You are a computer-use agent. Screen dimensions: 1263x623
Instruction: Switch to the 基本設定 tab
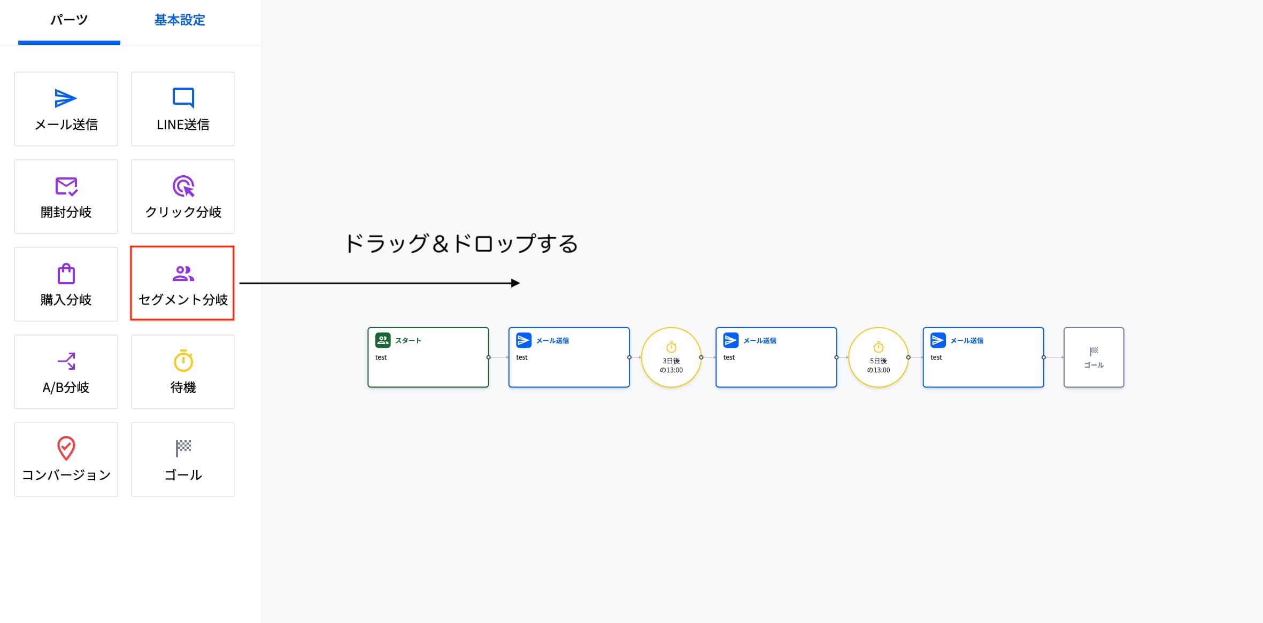click(180, 20)
